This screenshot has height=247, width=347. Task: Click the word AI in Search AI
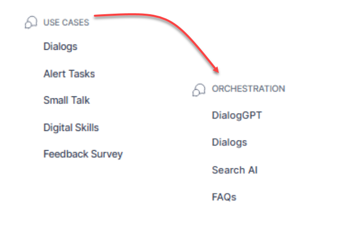point(252,170)
